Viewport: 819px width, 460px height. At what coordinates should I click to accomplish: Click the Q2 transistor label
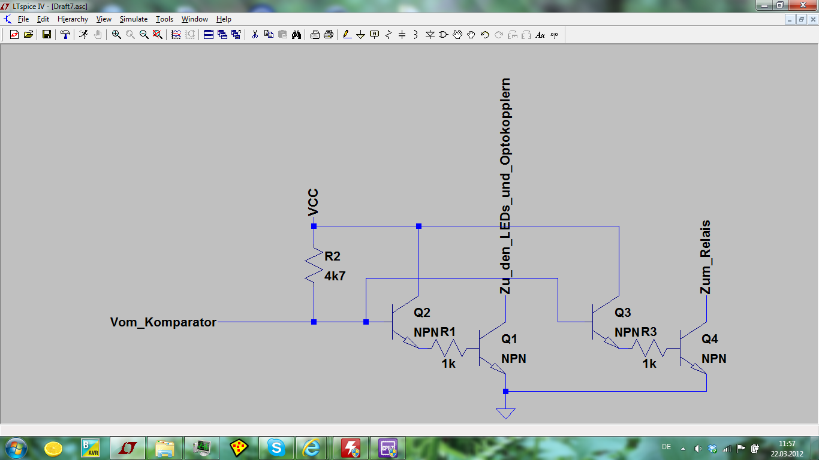[422, 313]
